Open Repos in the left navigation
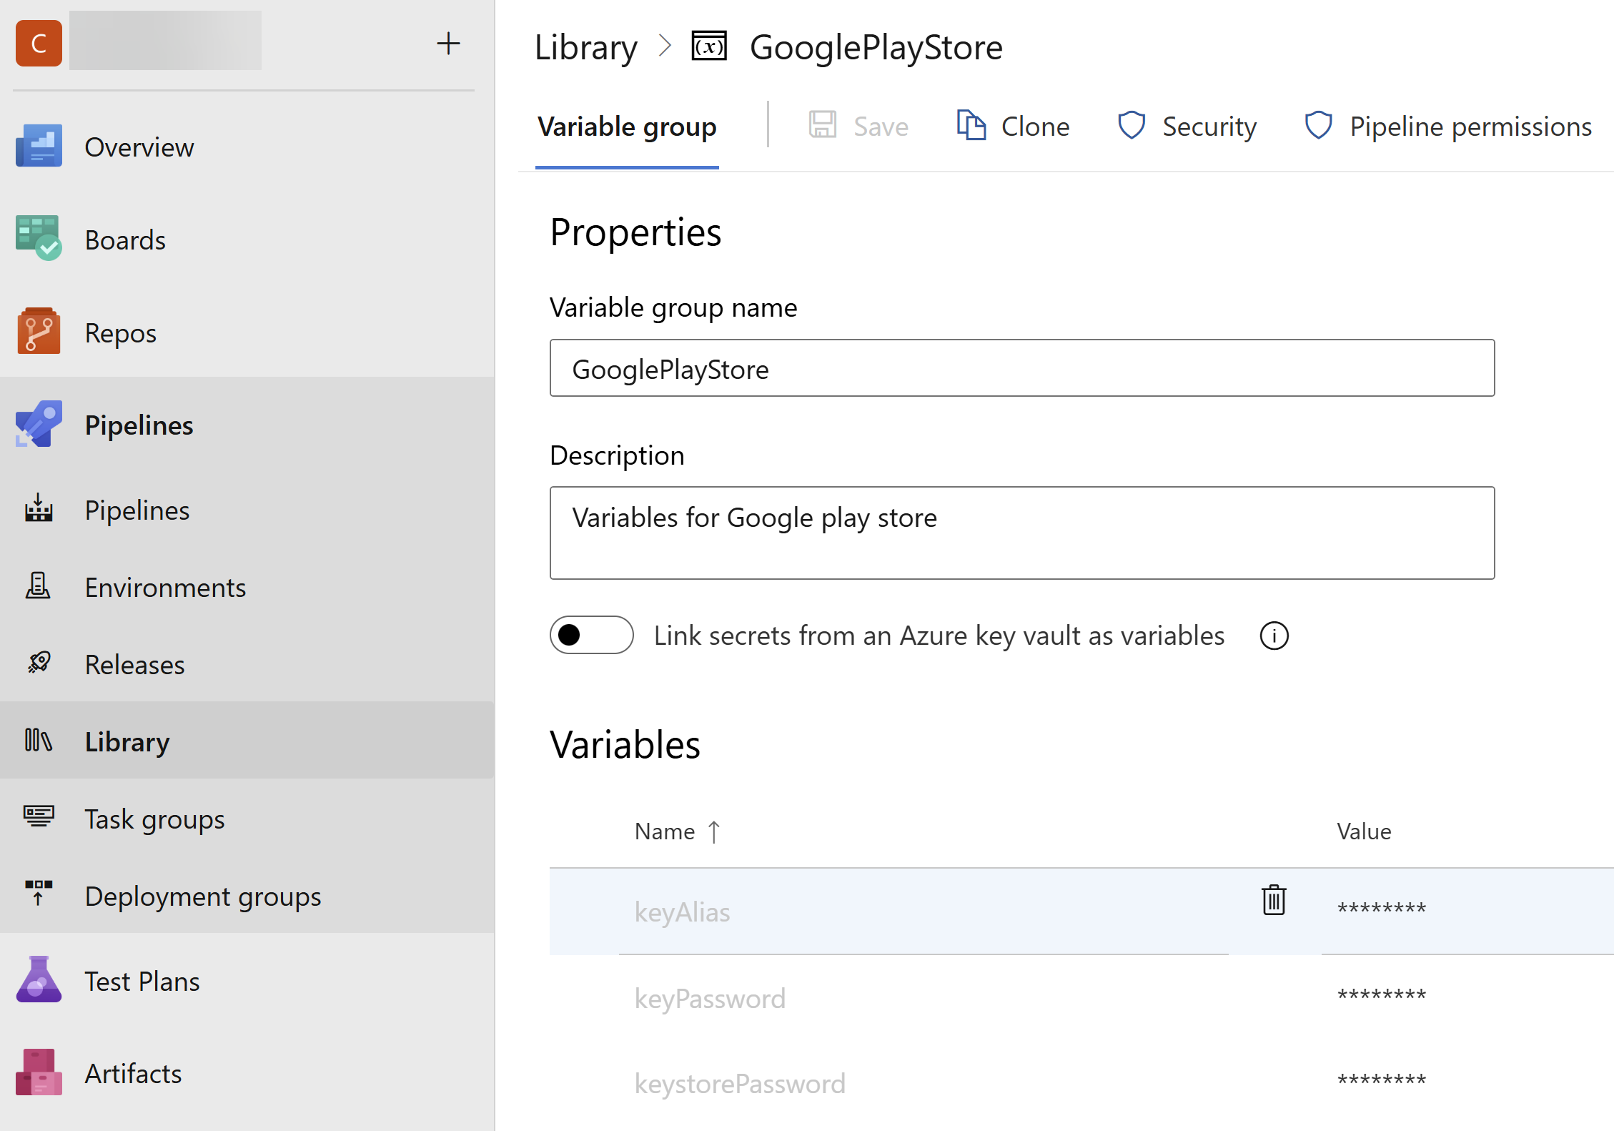 (120, 333)
